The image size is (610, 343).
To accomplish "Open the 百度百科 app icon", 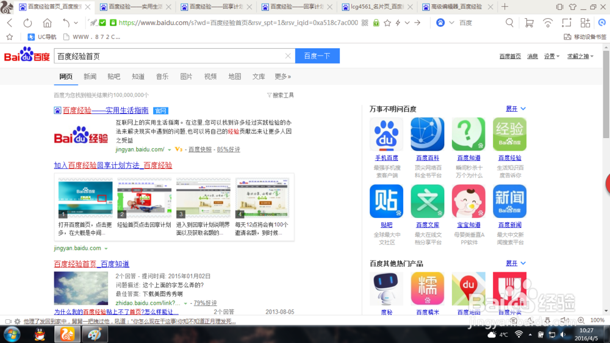I will click(428, 134).
